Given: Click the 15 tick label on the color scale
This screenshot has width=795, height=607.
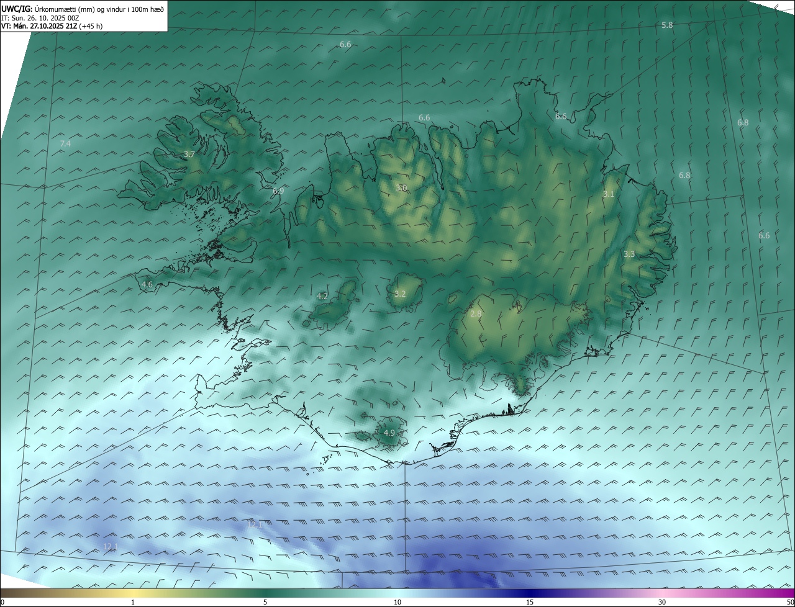Looking at the screenshot, I should (530, 602).
